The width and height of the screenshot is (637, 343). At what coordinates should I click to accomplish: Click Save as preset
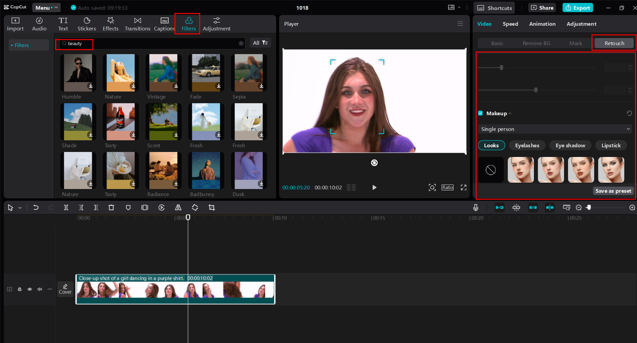(613, 191)
